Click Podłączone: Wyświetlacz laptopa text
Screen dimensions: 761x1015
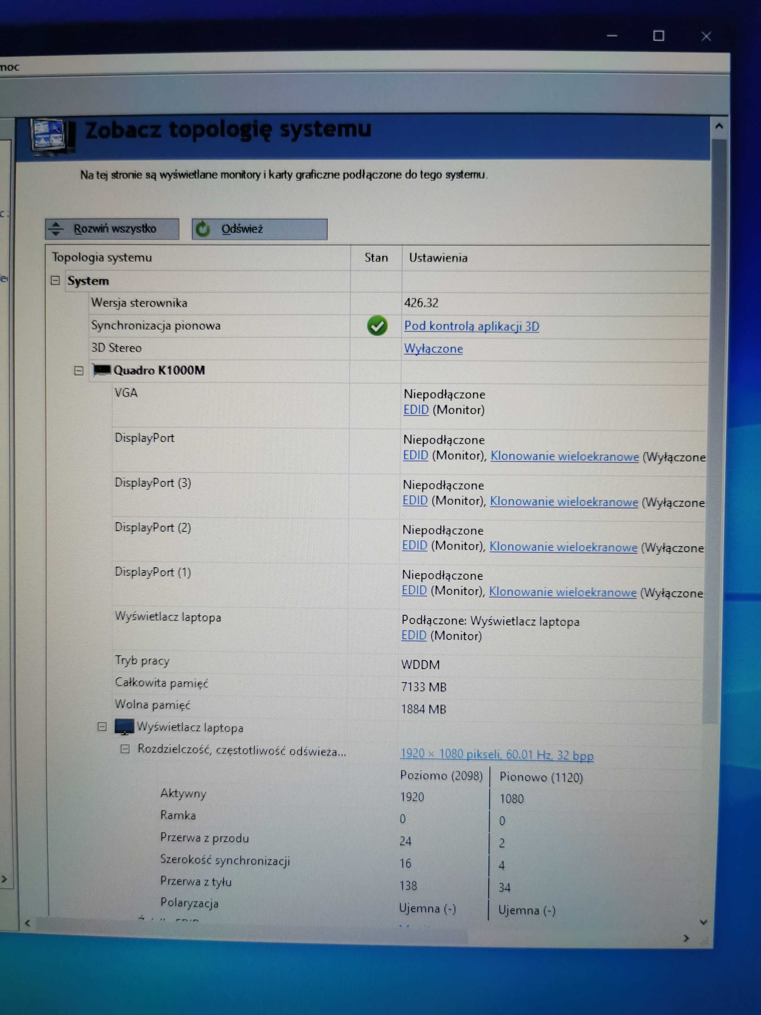[490, 621]
